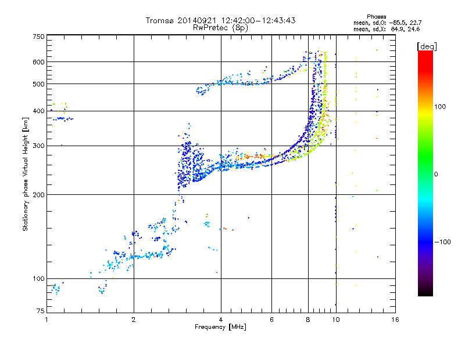Click the x-axis label '2'
Image resolution: width=465 pixels, height=348 pixels.
pyautogui.click(x=134, y=320)
